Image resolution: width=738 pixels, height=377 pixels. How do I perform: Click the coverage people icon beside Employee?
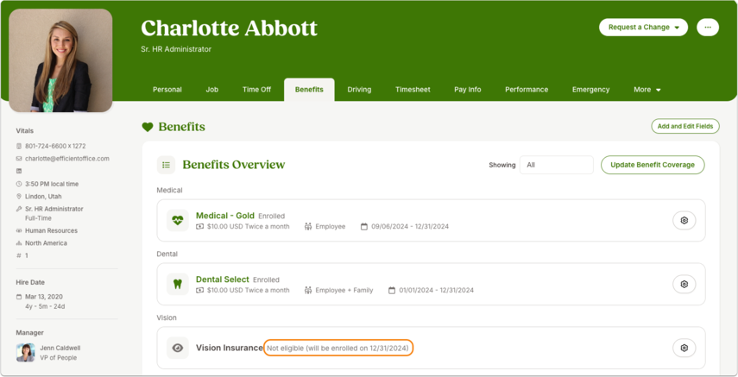pos(308,227)
